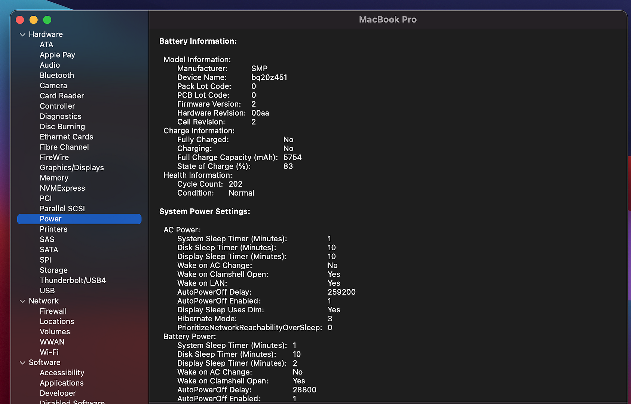Click the Manufacturer value SMP
The height and width of the screenshot is (404, 631).
259,68
